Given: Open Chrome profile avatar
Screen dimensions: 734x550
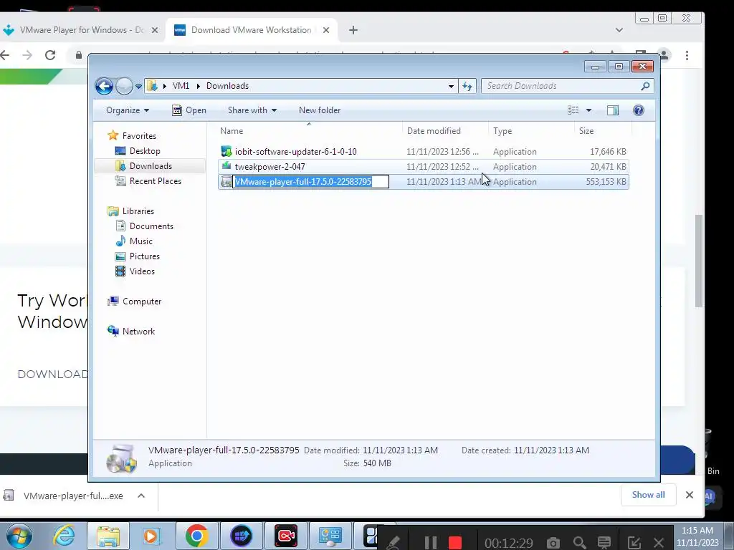Looking at the screenshot, I should point(664,54).
